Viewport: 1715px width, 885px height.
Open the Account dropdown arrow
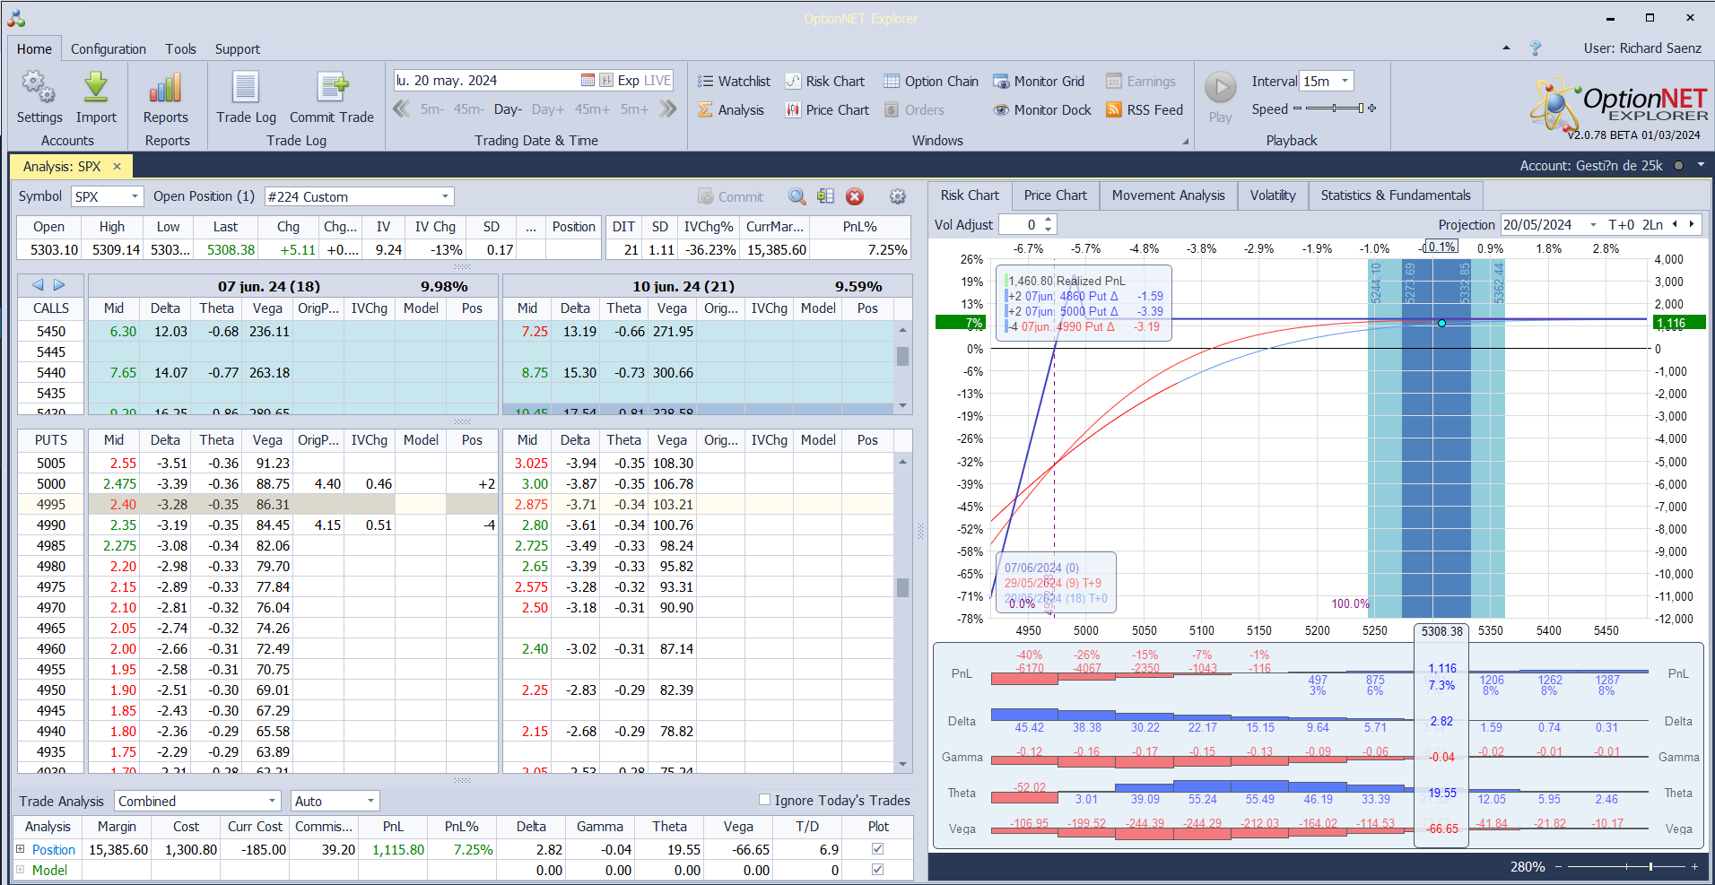[1701, 165]
